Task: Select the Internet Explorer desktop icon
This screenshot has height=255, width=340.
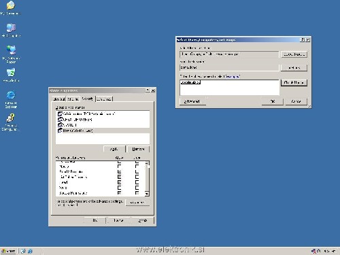Action: click(x=11, y=99)
